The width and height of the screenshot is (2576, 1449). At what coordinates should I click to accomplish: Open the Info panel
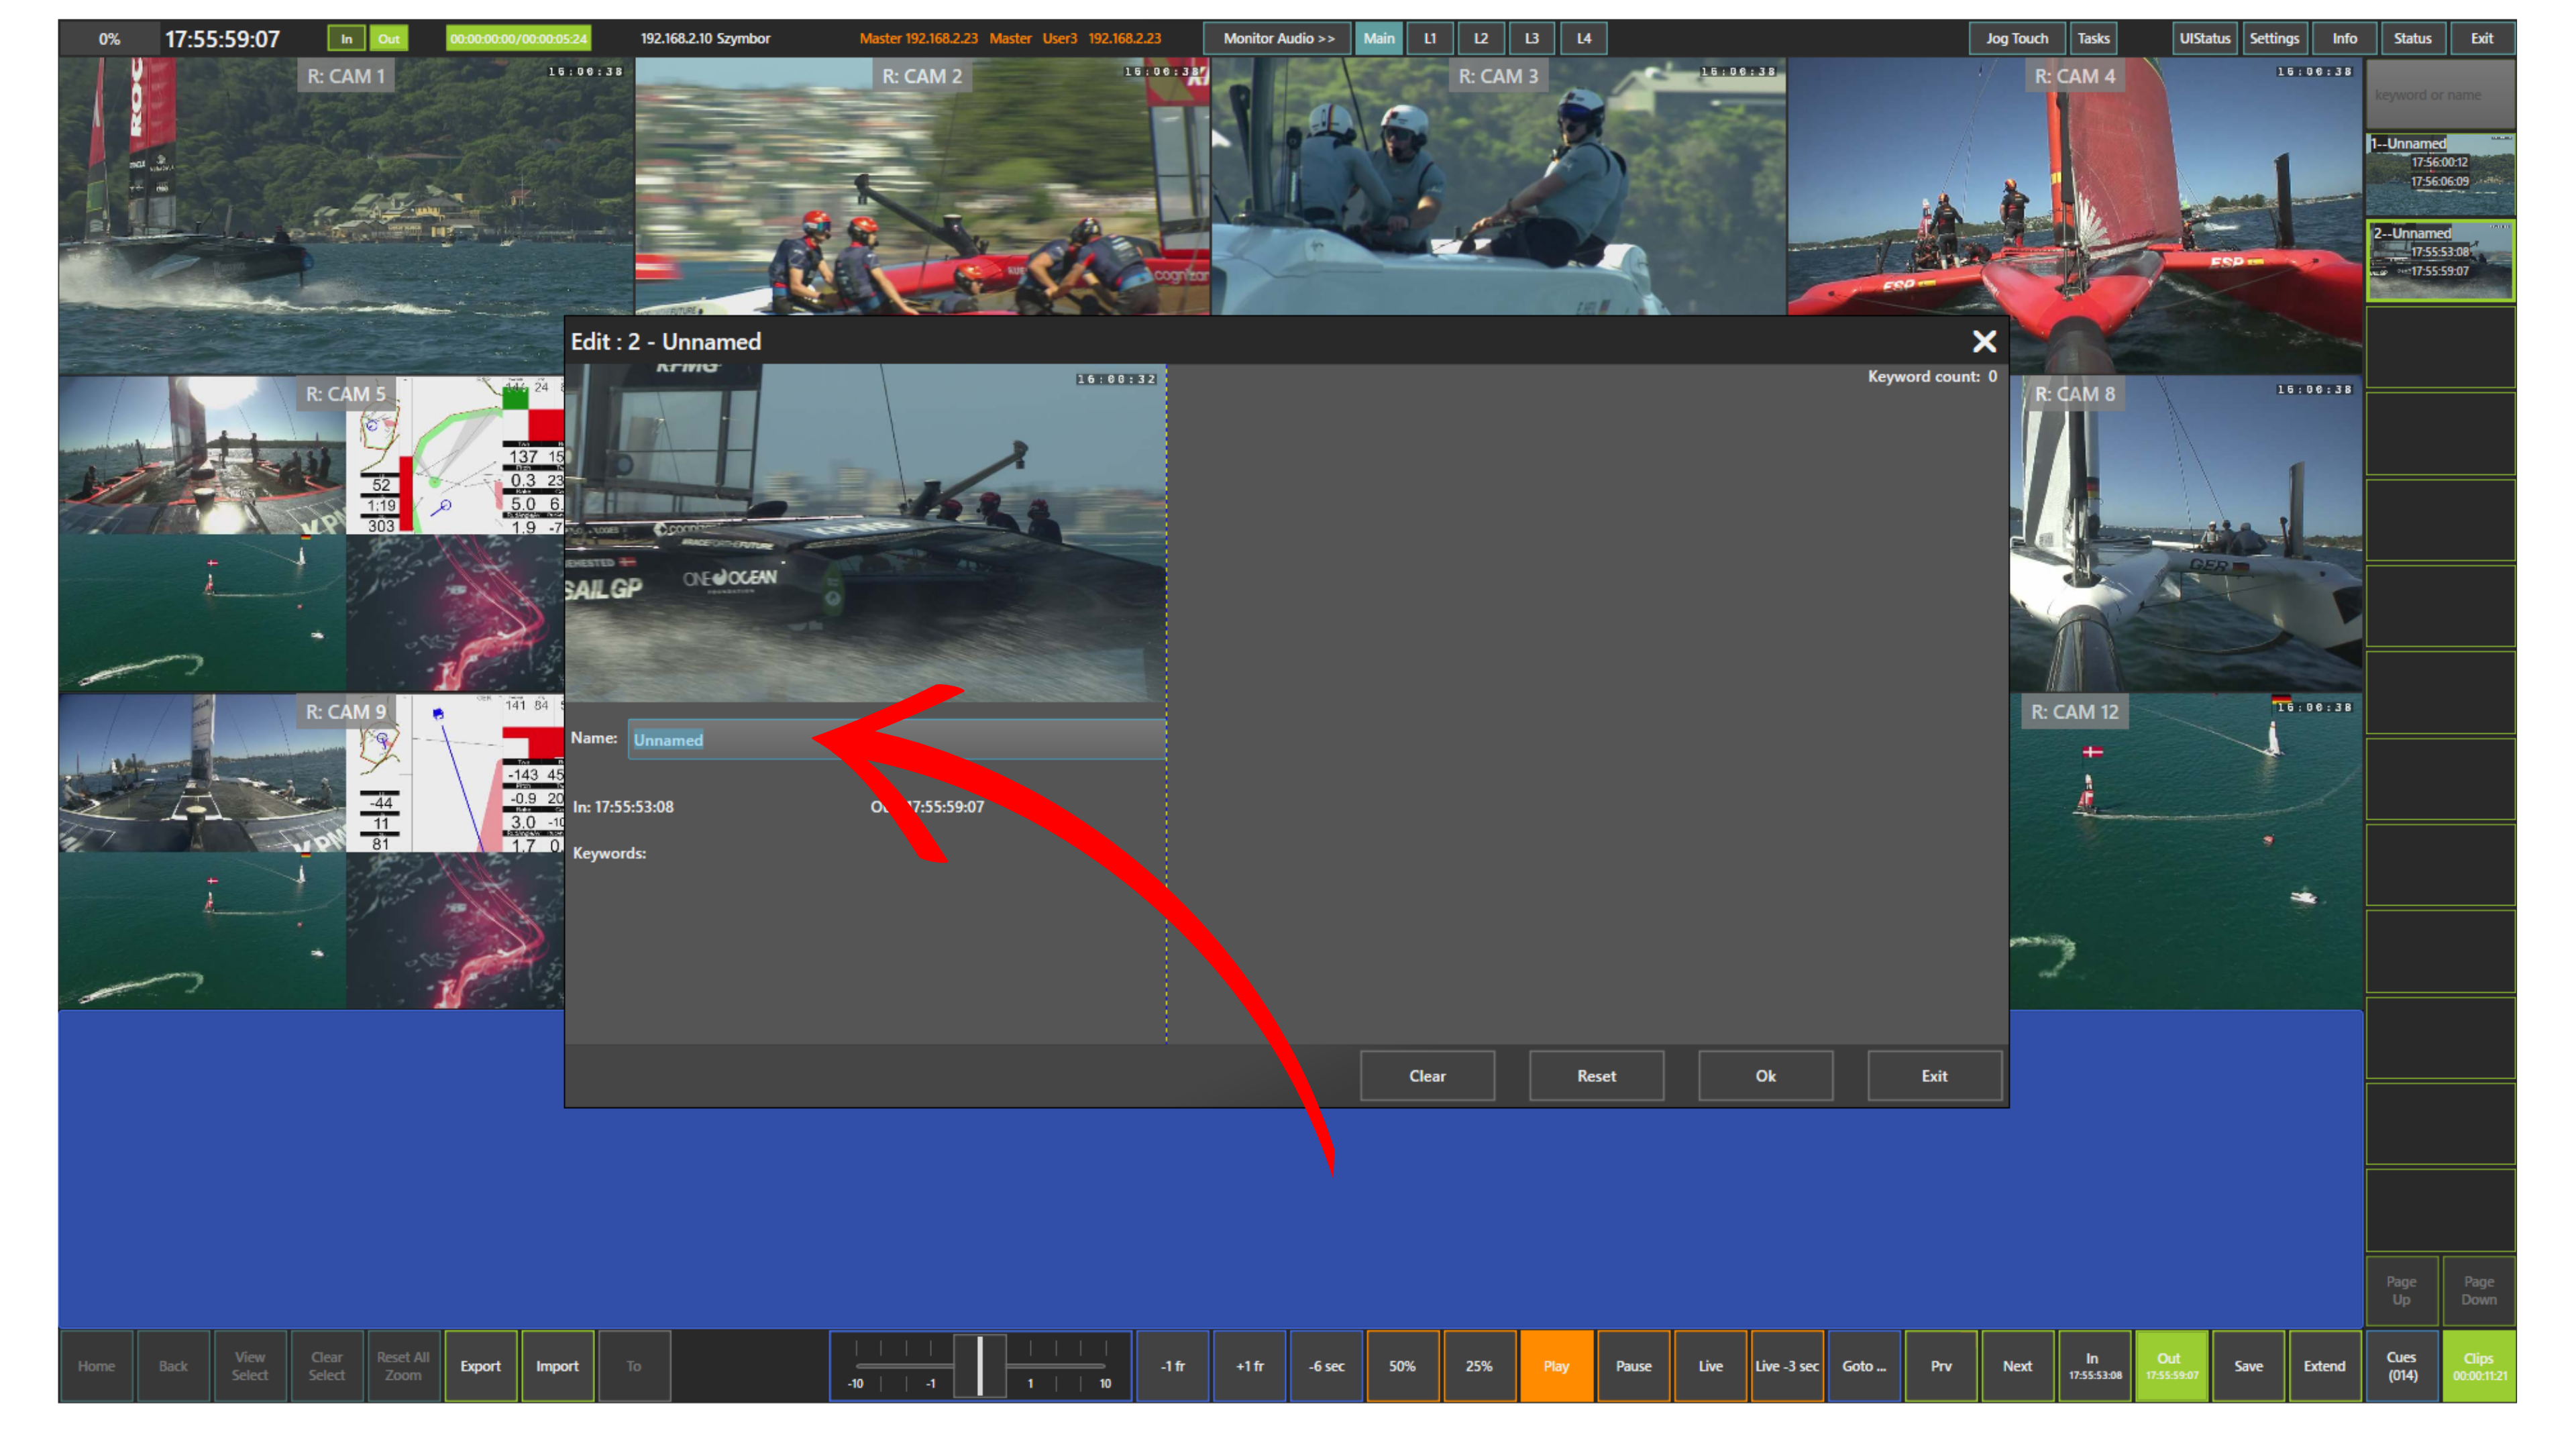(x=2345, y=38)
